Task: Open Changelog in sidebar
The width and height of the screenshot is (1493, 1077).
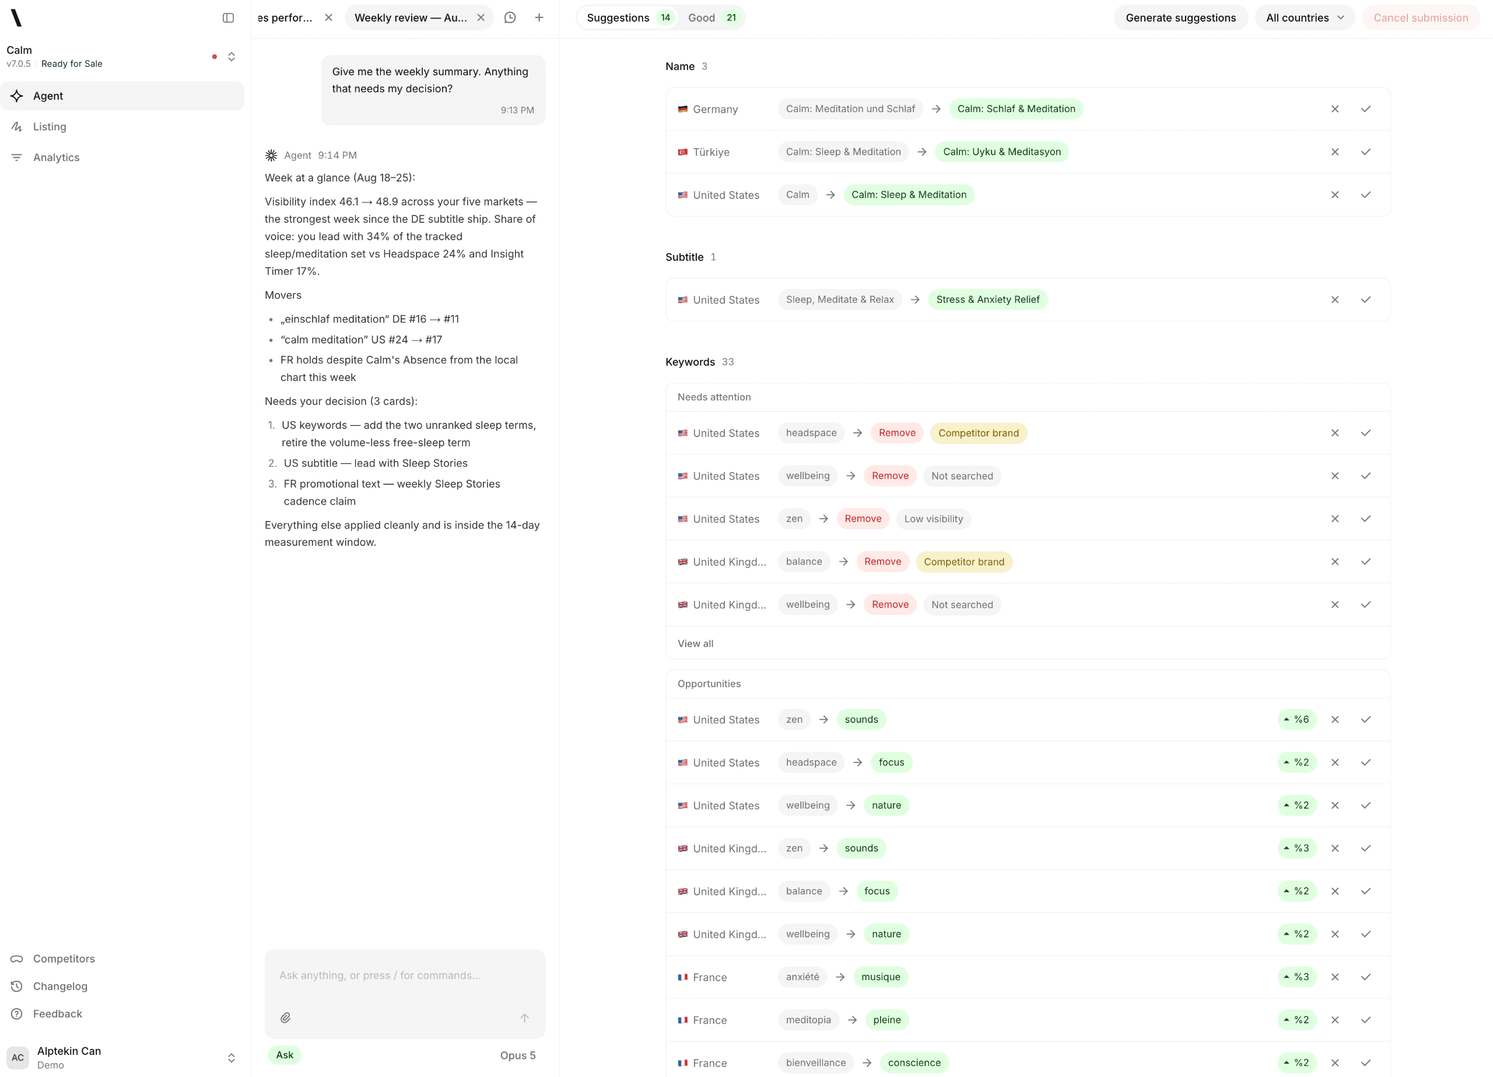Action: [x=122, y=987]
